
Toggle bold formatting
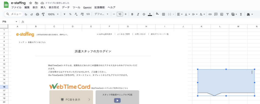[132, 14]
